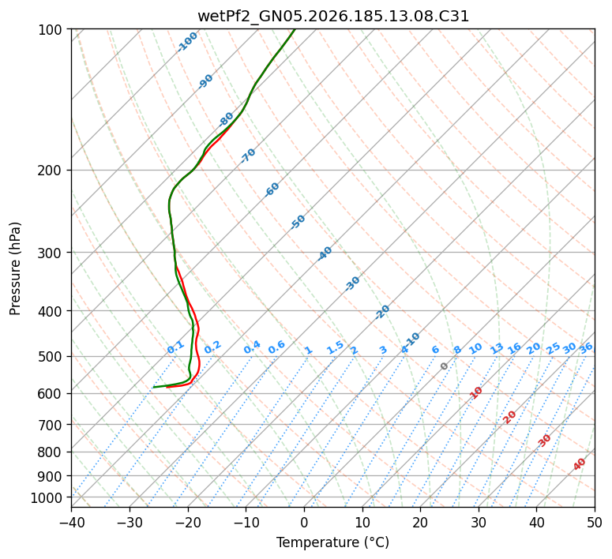Click the 0 temperature tick label
612x559 pixels.
304,522
